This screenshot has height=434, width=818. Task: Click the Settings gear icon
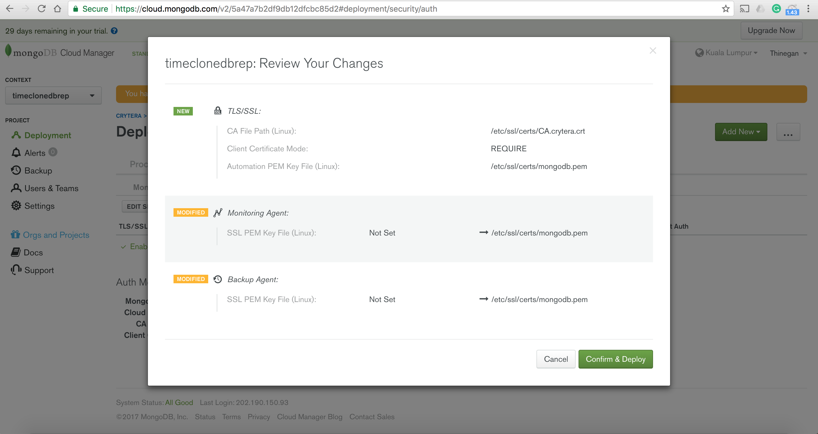(16, 206)
